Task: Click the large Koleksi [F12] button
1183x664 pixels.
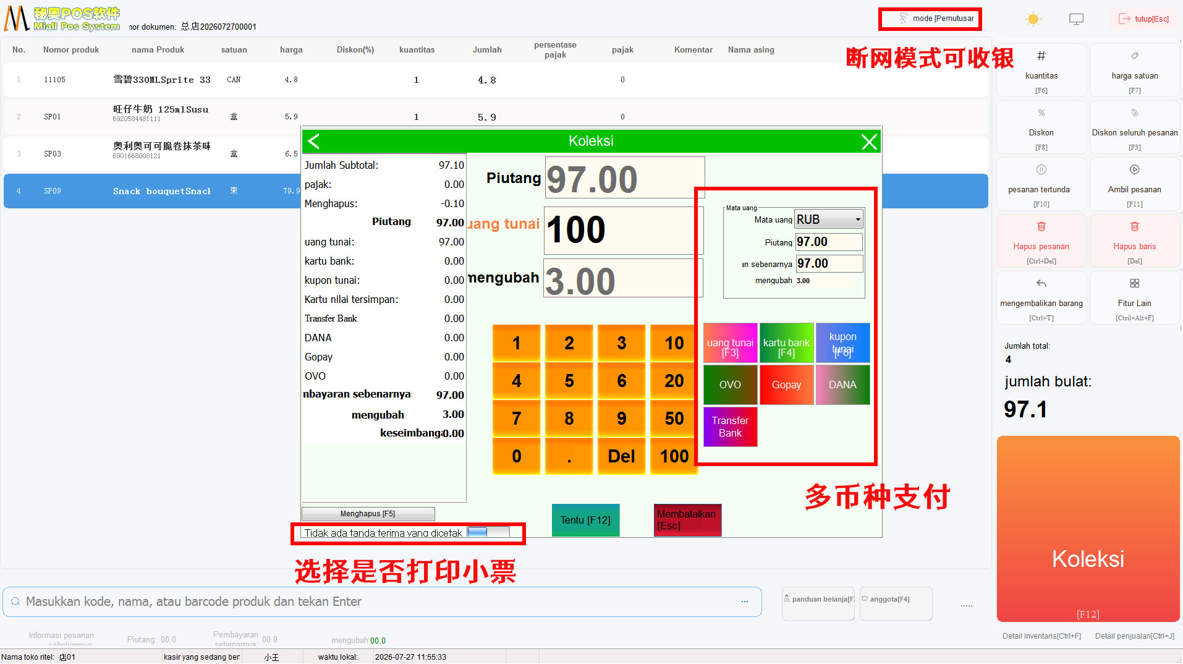Action: click(x=1088, y=529)
